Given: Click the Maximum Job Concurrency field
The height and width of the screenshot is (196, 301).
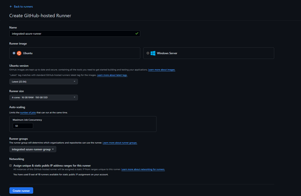Looking at the screenshot, I should 23,126.
